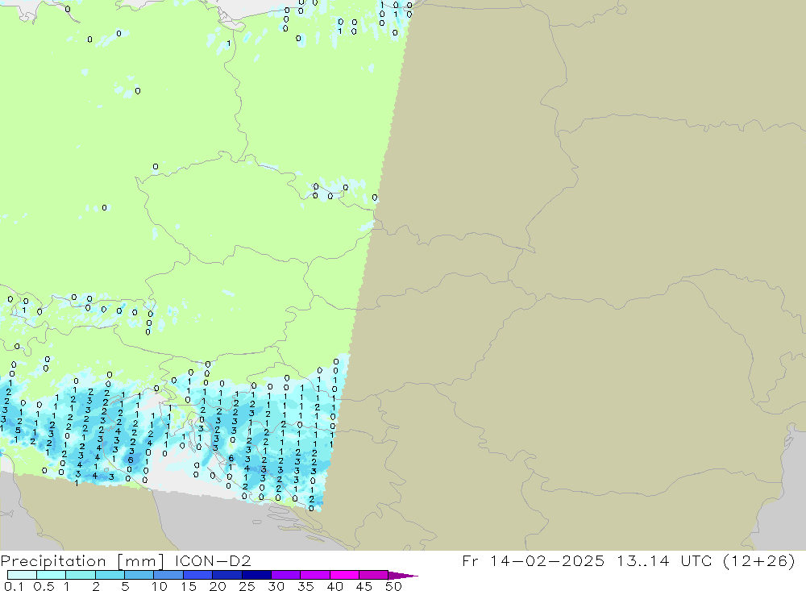Viewport: 806px width, 591px height.
Task: Click the legend value label "0.5"
Action: (x=44, y=586)
